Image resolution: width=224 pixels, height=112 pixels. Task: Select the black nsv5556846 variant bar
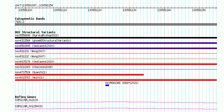click(x=116, y=38)
